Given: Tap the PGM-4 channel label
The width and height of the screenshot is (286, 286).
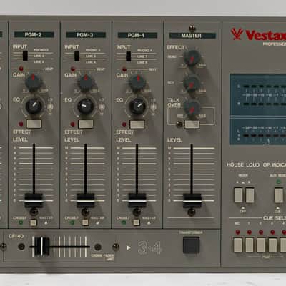Looking at the screenshot, I should click(x=137, y=35).
